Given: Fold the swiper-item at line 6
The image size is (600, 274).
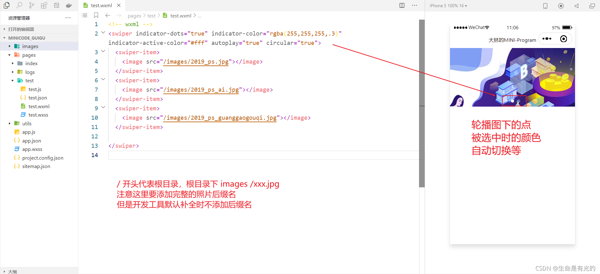Looking at the screenshot, I should click(x=103, y=79).
